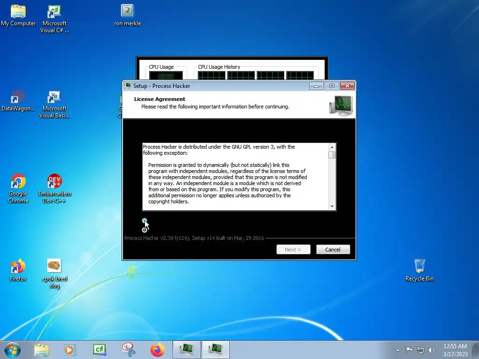Launch Windows Media Player from the taskbar

click(x=70, y=350)
